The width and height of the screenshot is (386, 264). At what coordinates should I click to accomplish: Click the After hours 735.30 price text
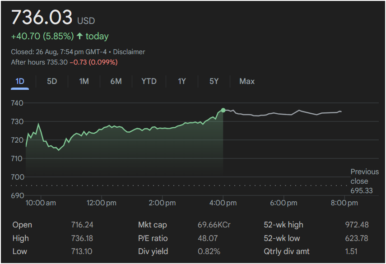(x=39, y=62)
